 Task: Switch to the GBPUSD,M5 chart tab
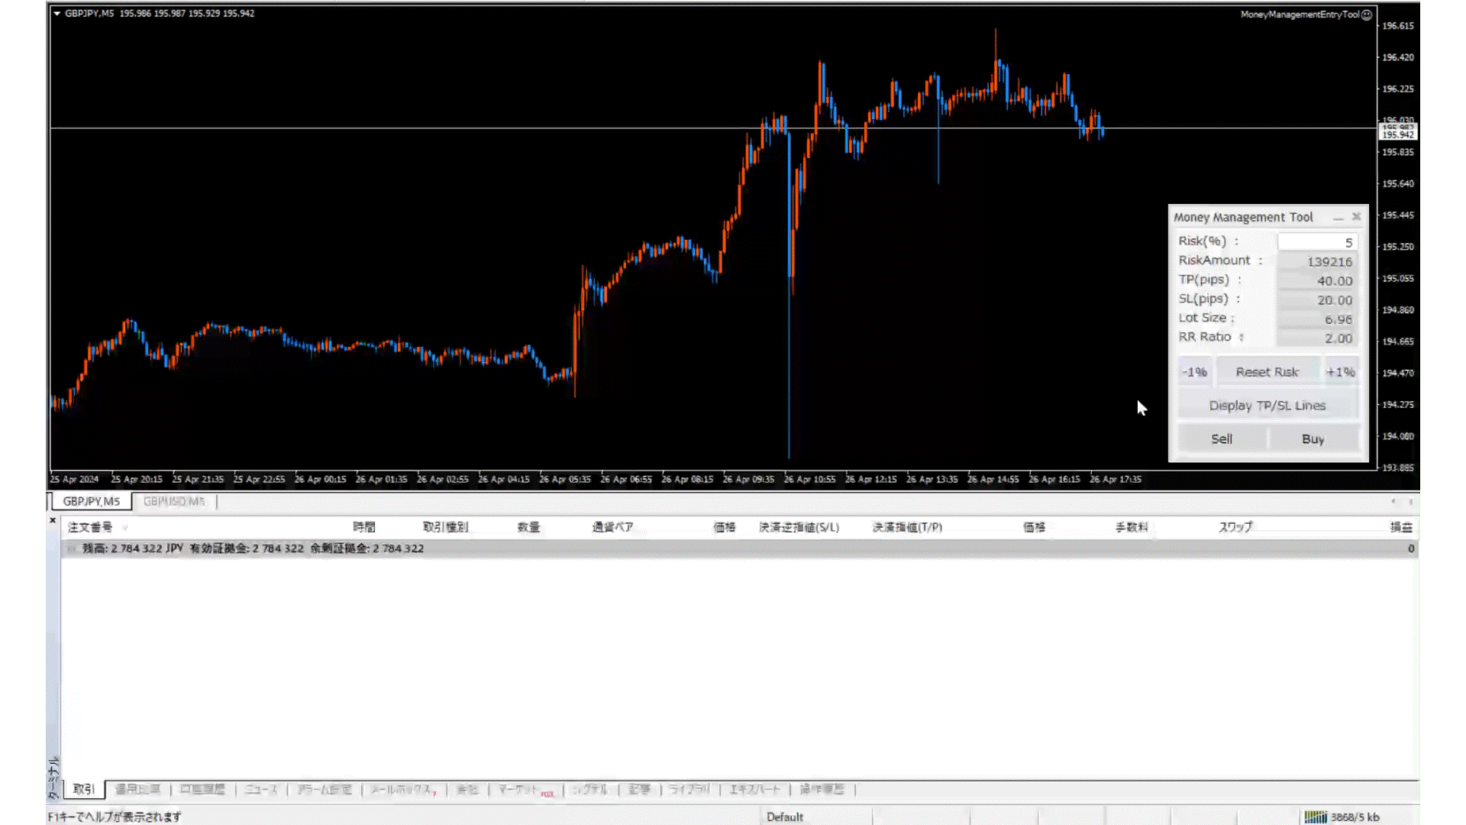click(174, 502)
